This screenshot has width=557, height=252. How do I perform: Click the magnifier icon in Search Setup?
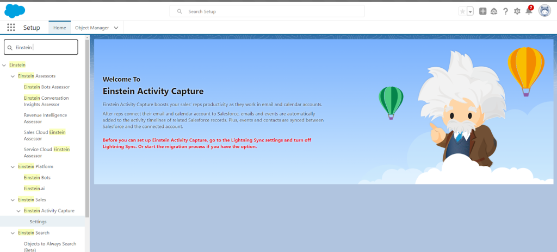(180, 11)
